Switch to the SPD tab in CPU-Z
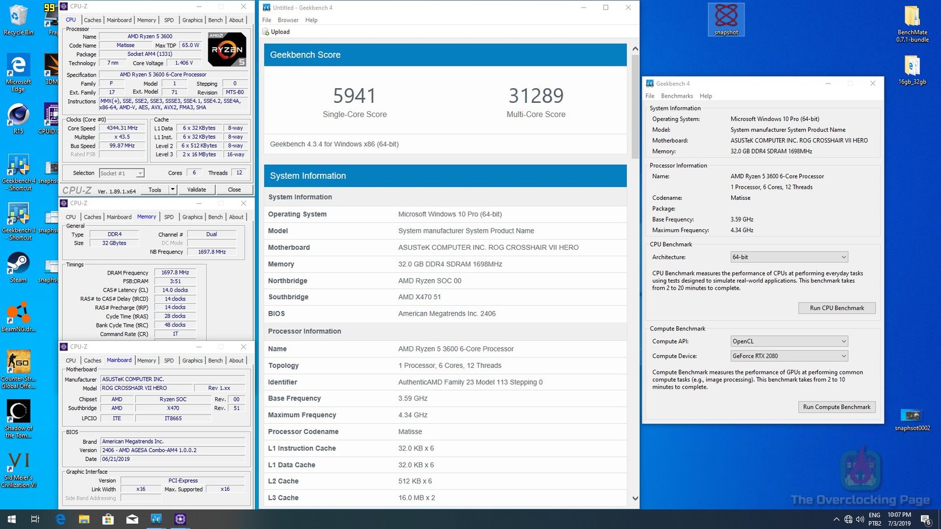Viewport: 941px width, 529px height. point(169,19)
